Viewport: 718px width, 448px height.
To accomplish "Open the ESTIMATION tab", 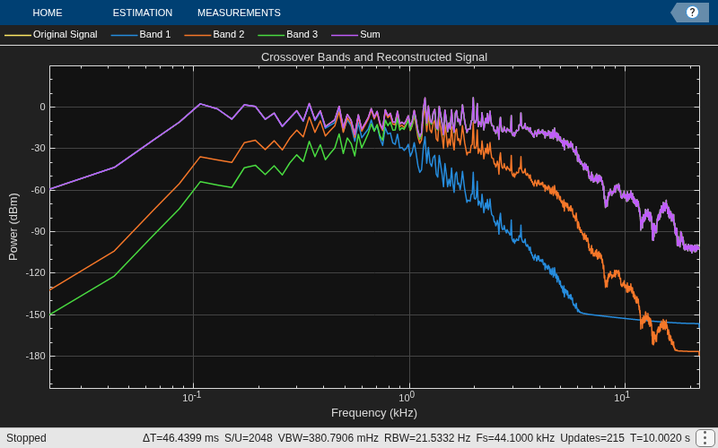I will pos(143,13).
